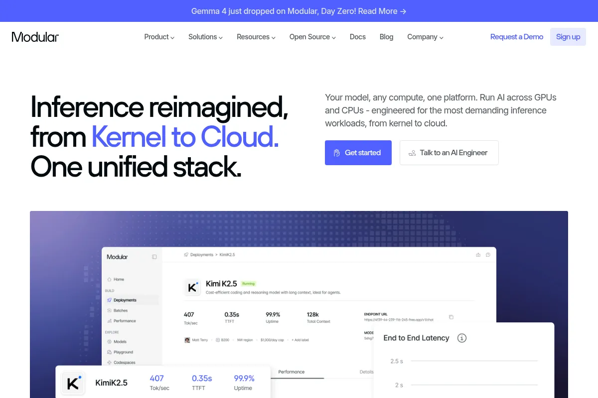Click the Modular logo inside the dashboard
598x398 pixels.
117,257
